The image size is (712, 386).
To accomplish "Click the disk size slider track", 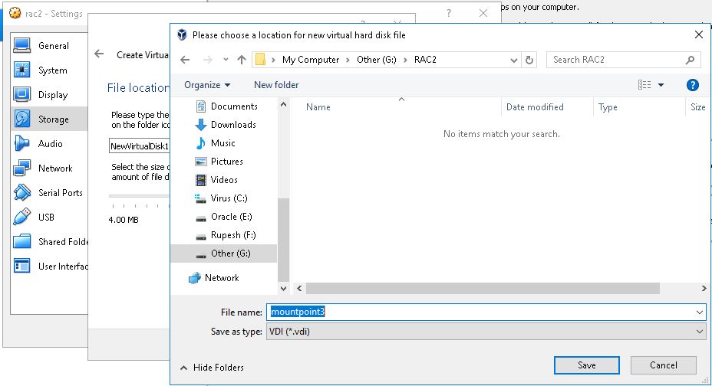I will pos(139,196).
